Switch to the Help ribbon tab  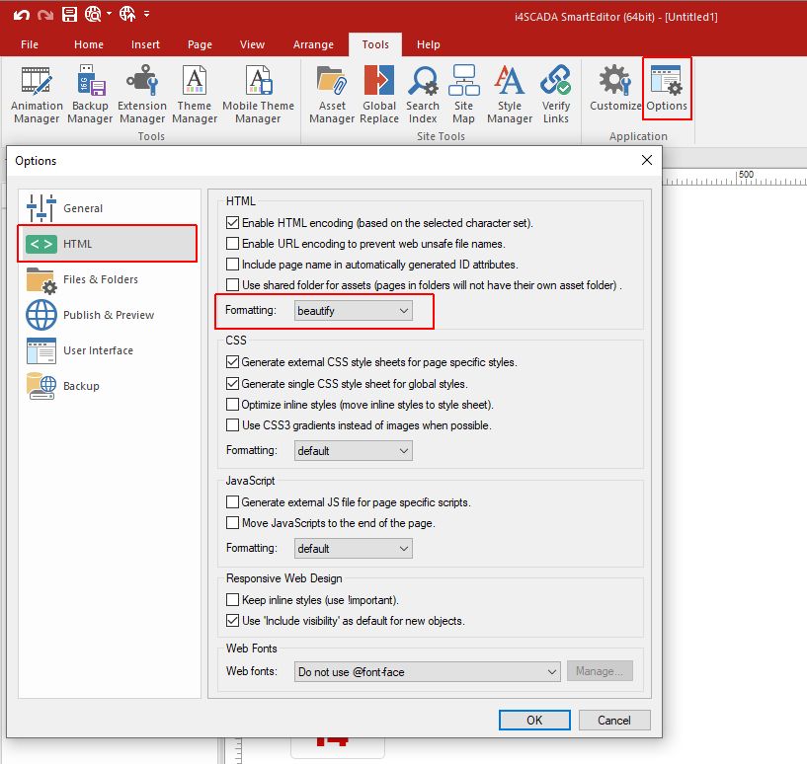tap(429, 44)
